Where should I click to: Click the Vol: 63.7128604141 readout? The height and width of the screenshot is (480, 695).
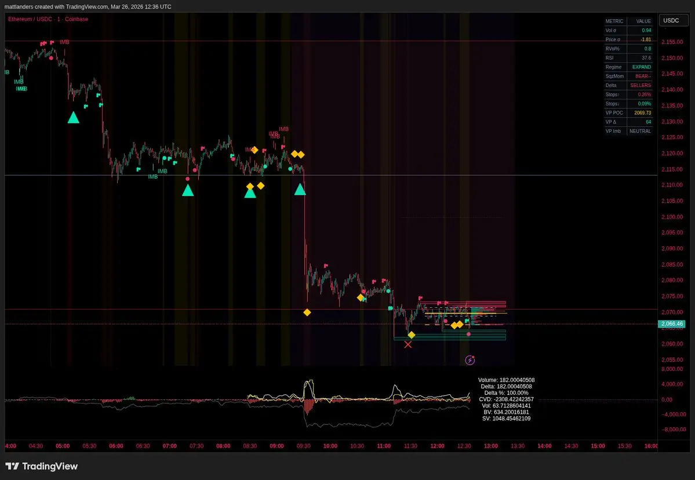(506, 406)
